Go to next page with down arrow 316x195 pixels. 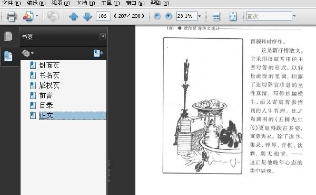[87, 16]
